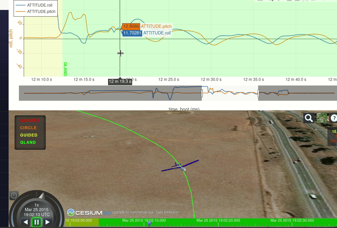Click the right range slider handle
The image size is (337, 228).
click(258, 93)
